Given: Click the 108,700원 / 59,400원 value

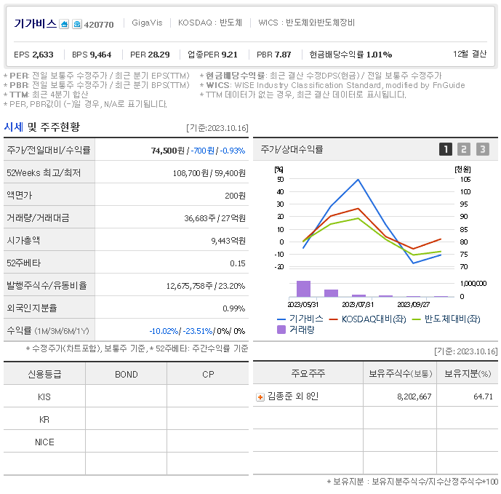Looking at the screenshot, I should pyautogui.click(x=209, y=173).
